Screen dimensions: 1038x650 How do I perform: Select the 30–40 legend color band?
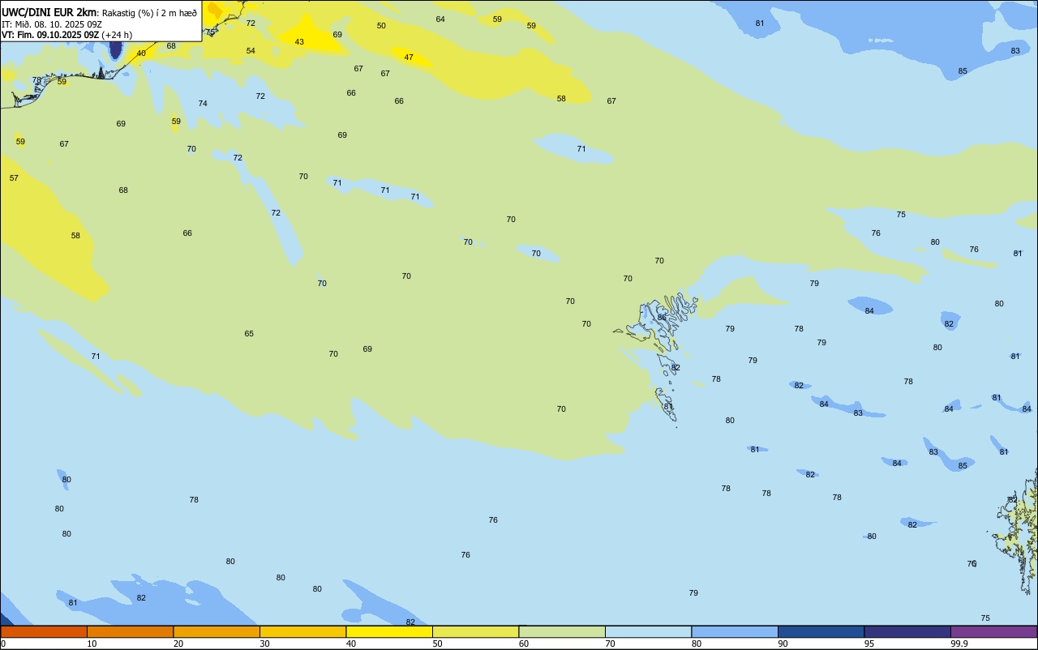pyautogui.click(x=302, y=631)
